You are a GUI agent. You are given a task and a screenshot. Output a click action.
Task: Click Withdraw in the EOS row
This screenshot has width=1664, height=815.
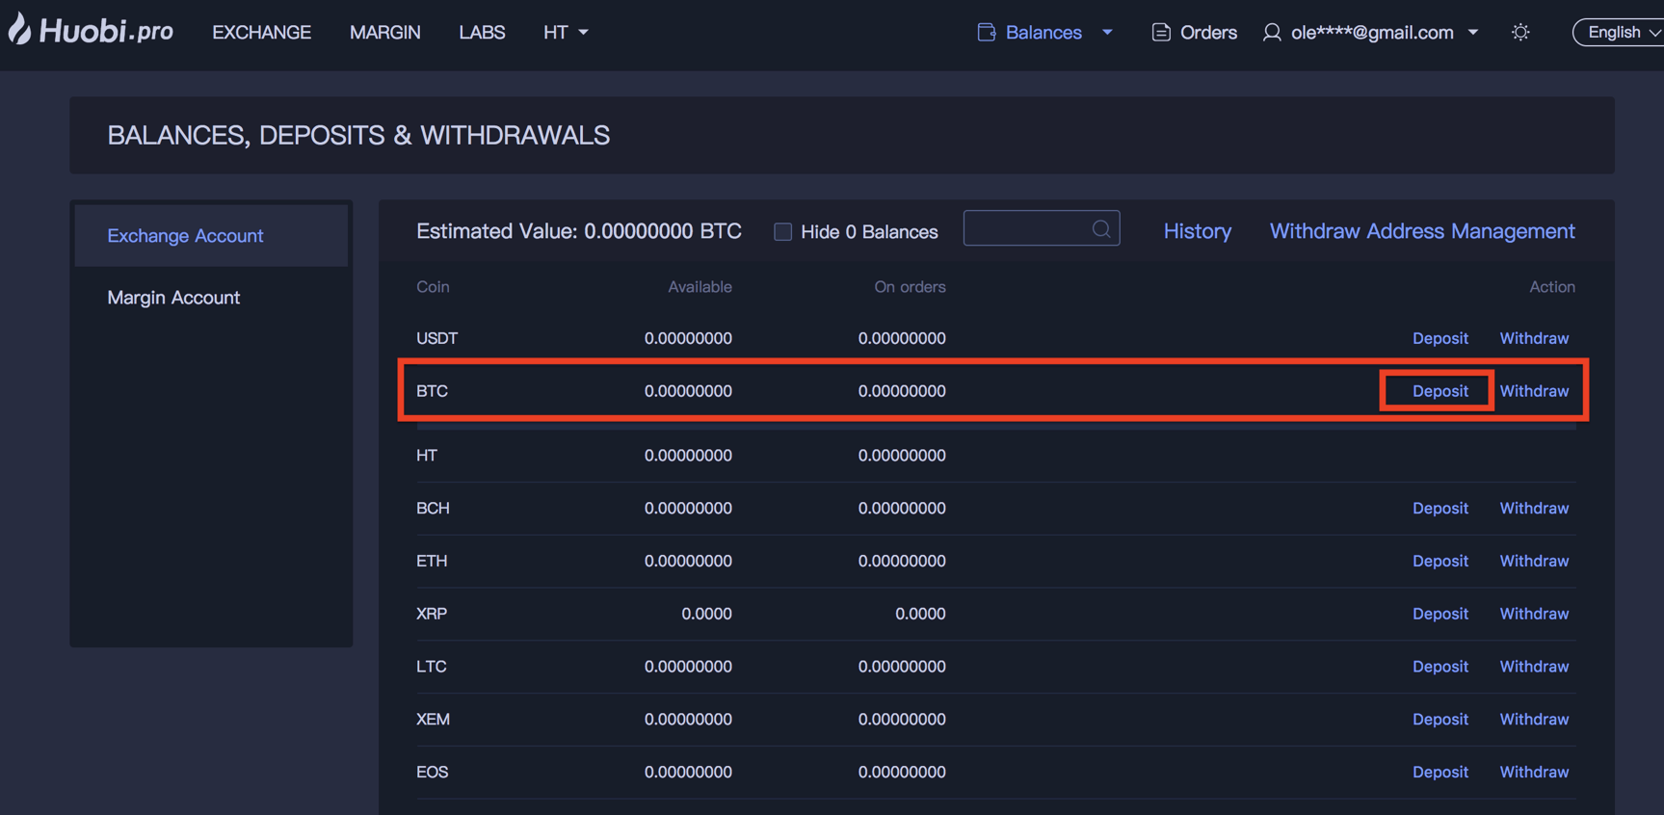[1534, 773]
